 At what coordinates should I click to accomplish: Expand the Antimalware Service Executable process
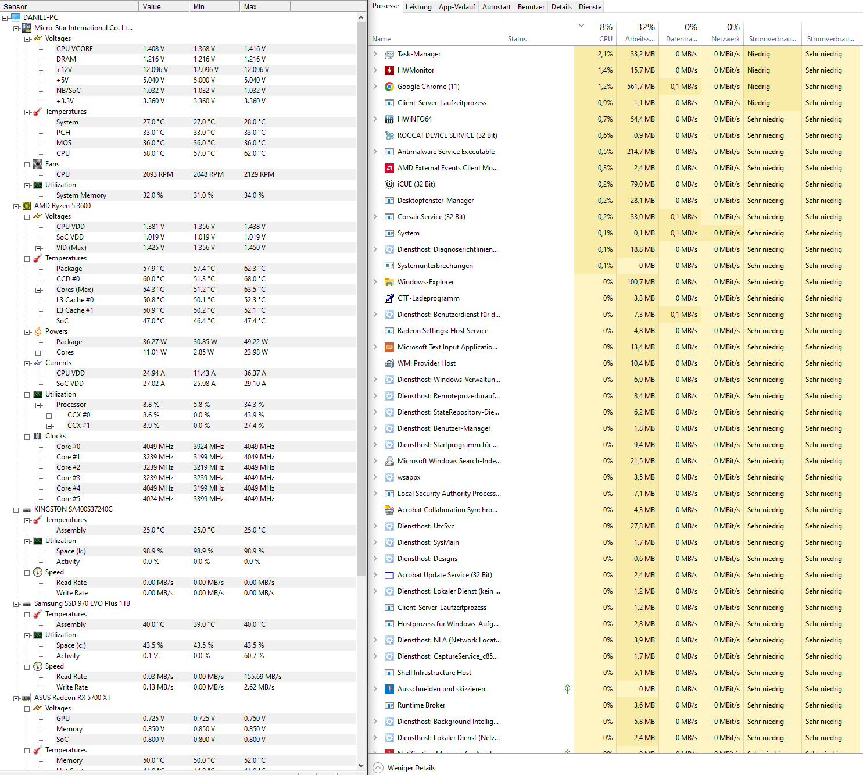(375, 152)
